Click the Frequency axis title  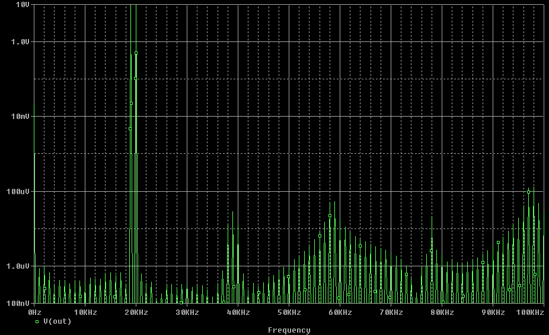pos(289,330)
